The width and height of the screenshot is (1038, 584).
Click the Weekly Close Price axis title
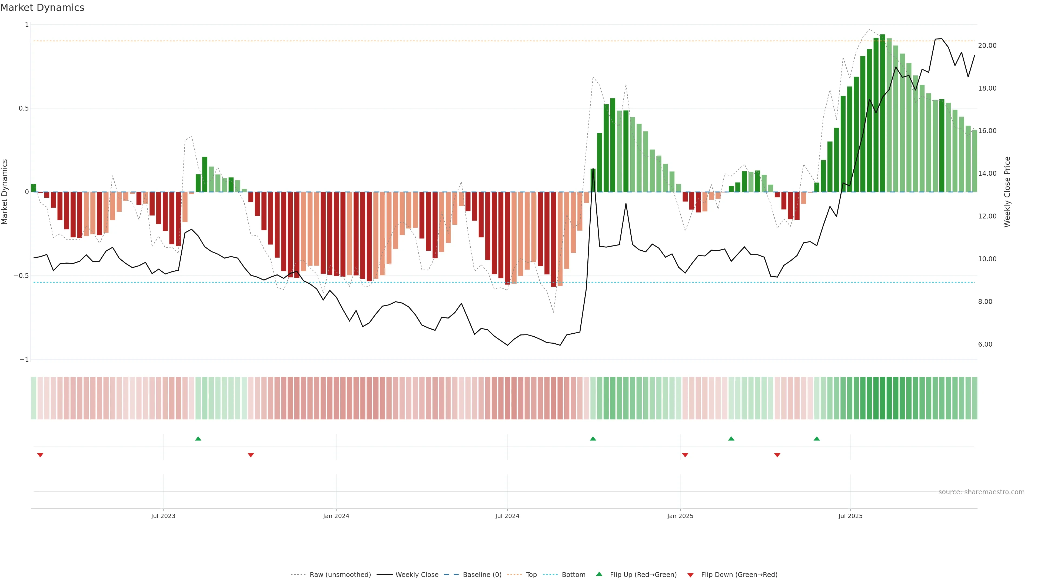coord(1007,192)
